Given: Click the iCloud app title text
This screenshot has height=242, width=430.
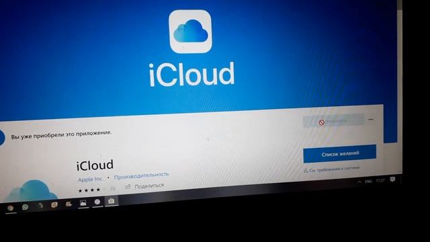Looking at the screenshot, I should (95, 165).
